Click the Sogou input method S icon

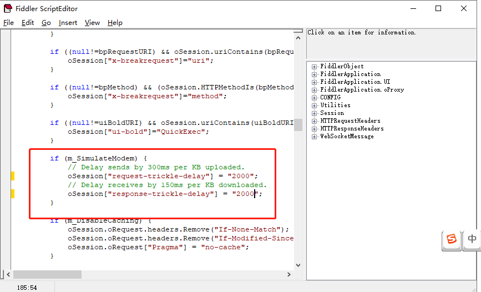tap(452, 239)
